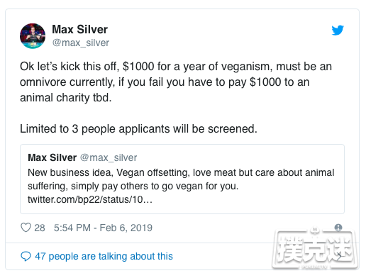
Task: Open the info icon near the timestamp
Action: (338, 228)
